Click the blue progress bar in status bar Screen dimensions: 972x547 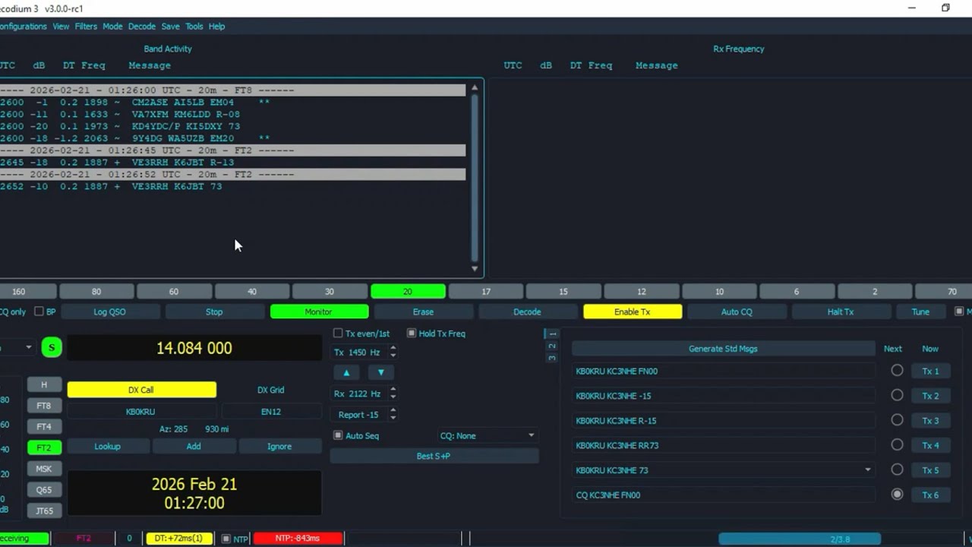pos(800,539)
